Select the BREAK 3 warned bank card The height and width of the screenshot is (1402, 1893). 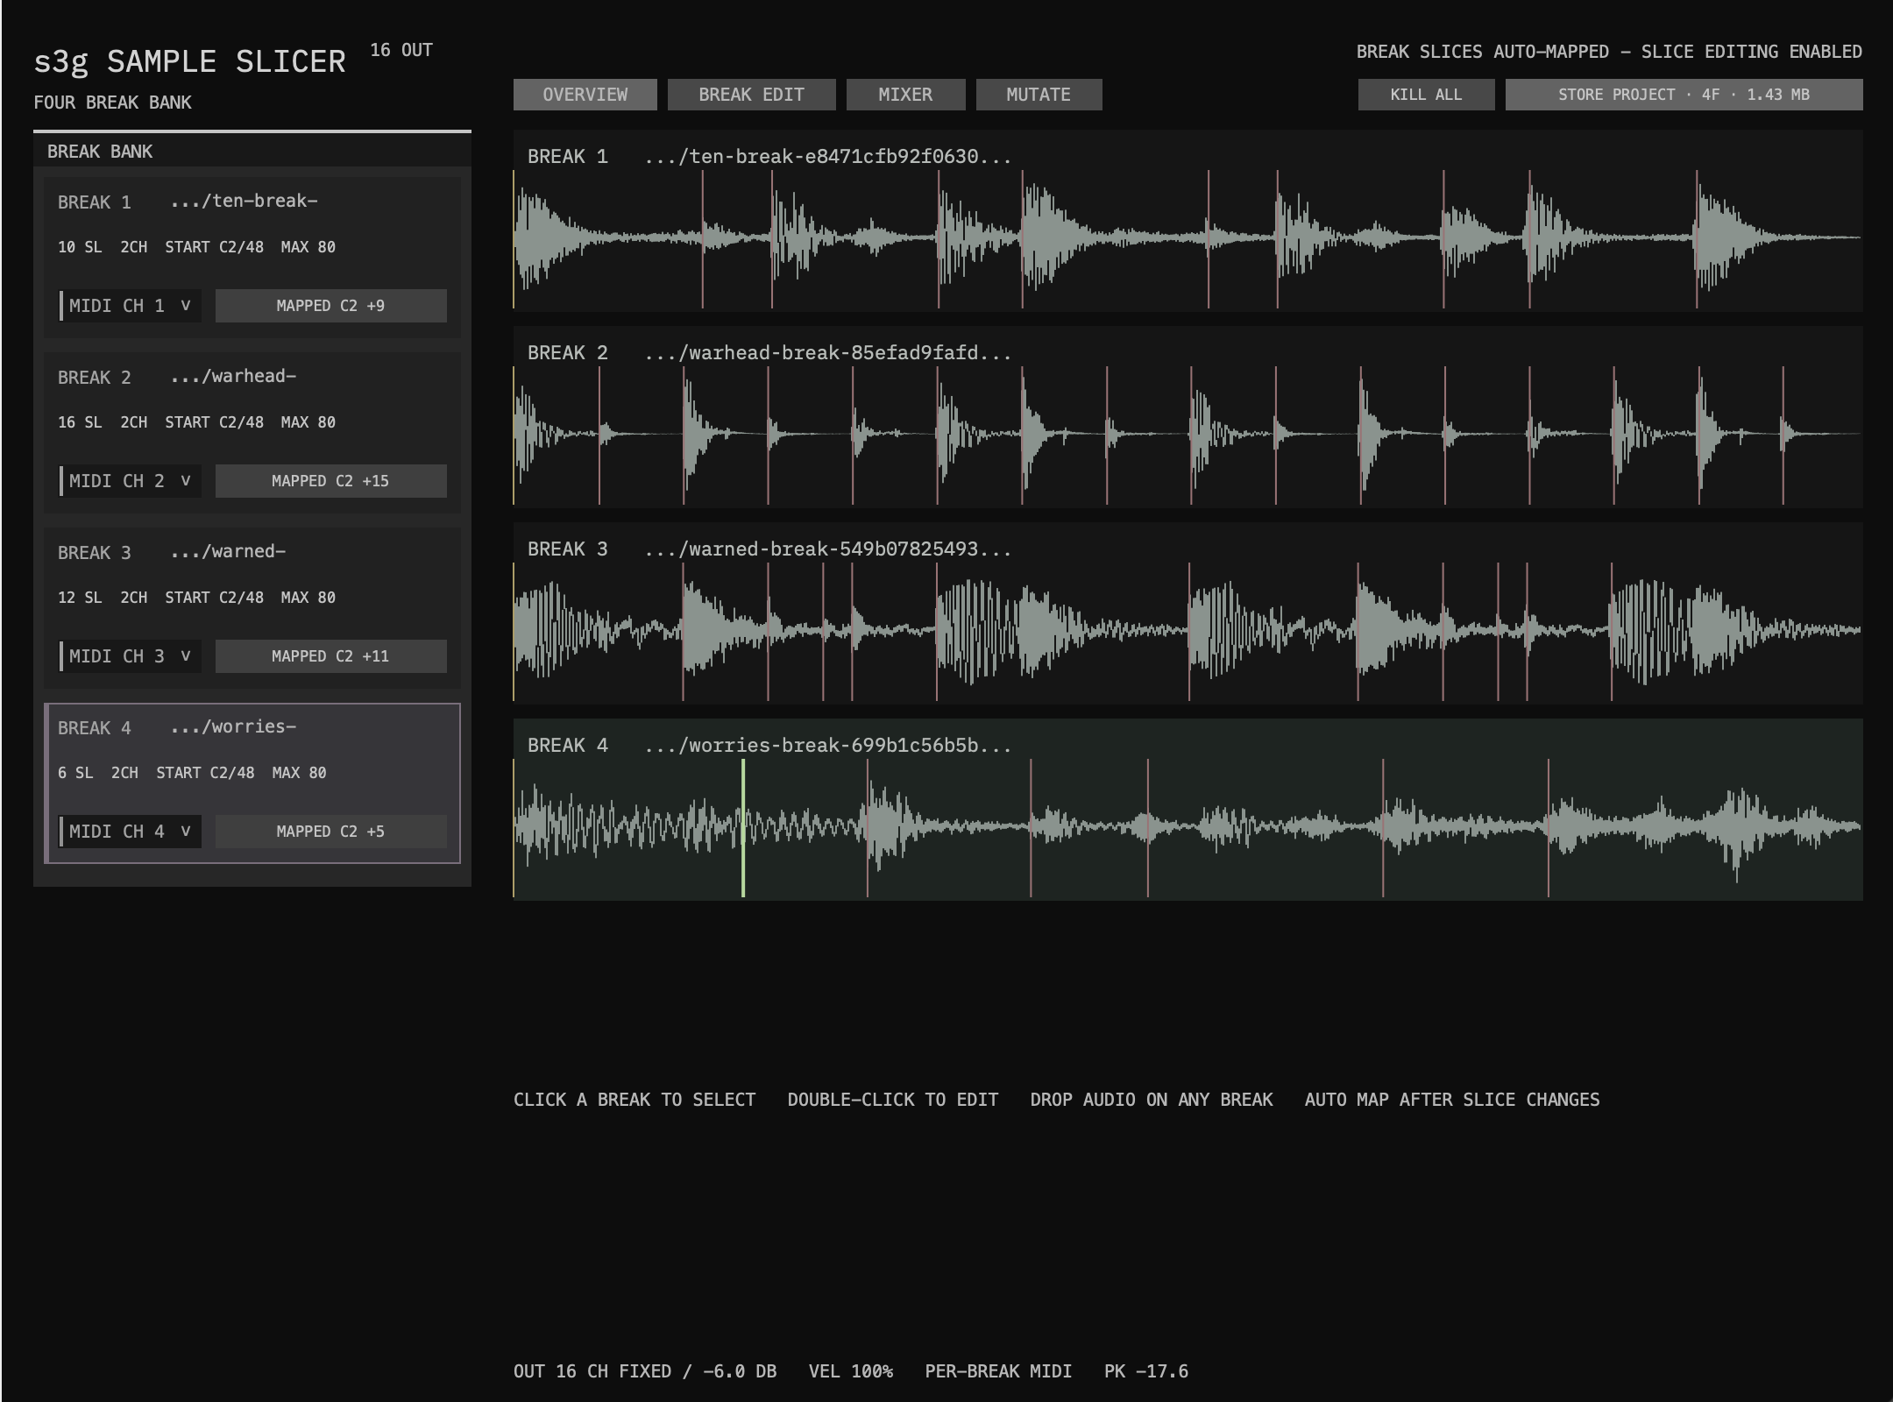tap(252, 608)
